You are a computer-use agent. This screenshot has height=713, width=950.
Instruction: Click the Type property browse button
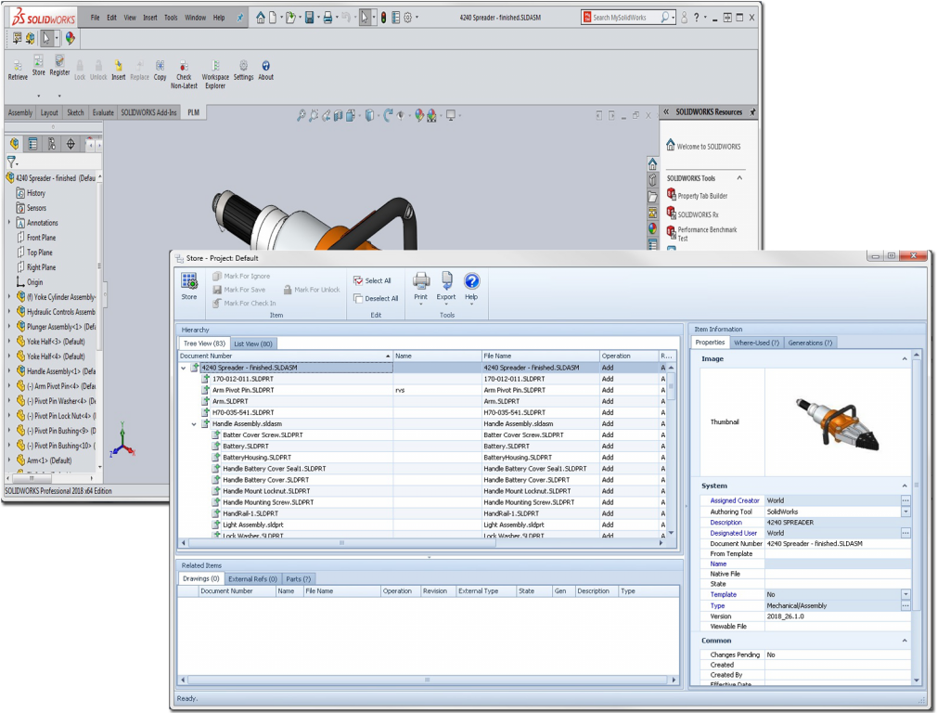[905, 605]
